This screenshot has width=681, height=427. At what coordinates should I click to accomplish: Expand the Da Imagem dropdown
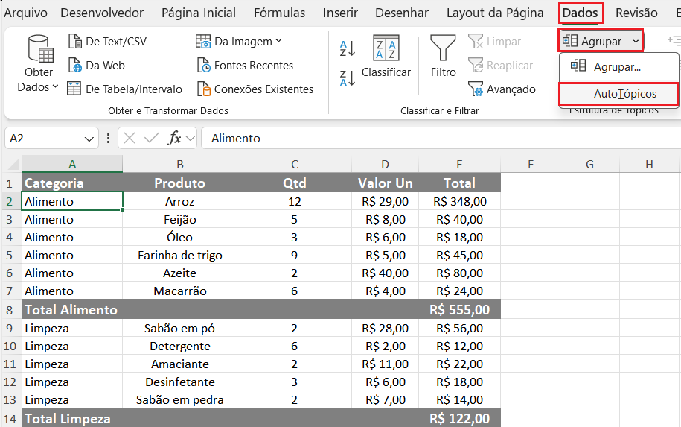click(279, 42)
